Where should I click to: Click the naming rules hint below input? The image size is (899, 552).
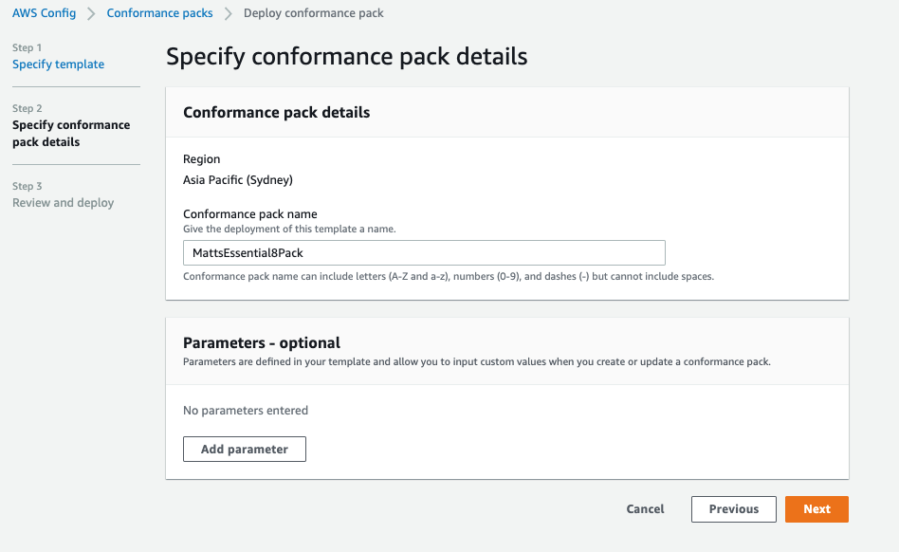[448, 277]
